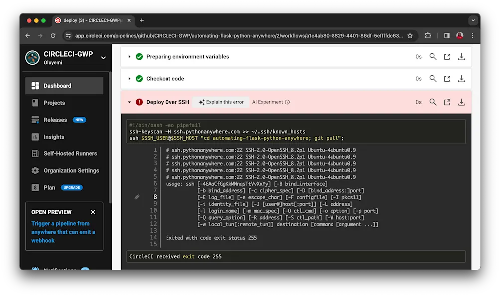Click log line 'usage: ssh' on line 6

246,184
